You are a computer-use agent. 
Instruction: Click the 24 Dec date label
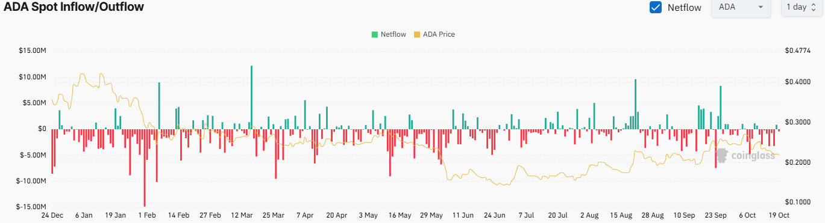coord(52,215)
